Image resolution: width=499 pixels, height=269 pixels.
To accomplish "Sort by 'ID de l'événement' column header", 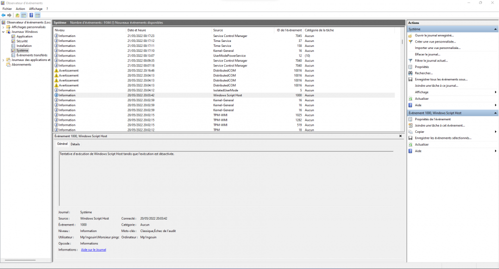I will [x=289, y=30].
